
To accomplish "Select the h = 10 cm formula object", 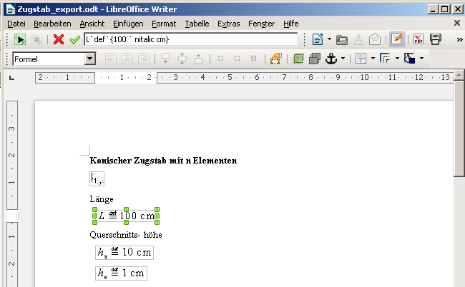I will click(x=124, y=253).
